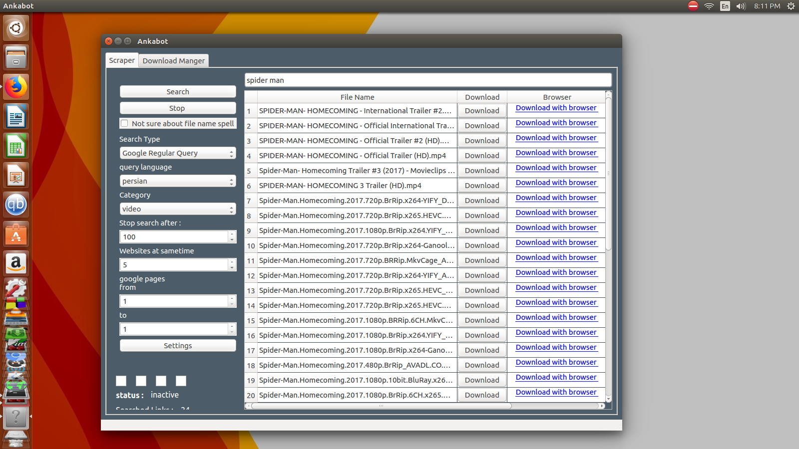Toggle 'Not sure about file name spell' checkbox
799x449 pixels.
click(x=124, y=123)
